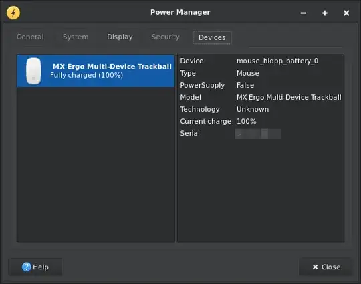361x284 pixels.
Task: Close window with title bar X
Action: click(346, 13)
